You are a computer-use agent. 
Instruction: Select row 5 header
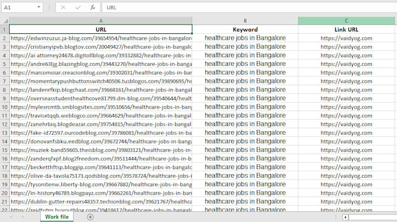(x=5, y=64)
